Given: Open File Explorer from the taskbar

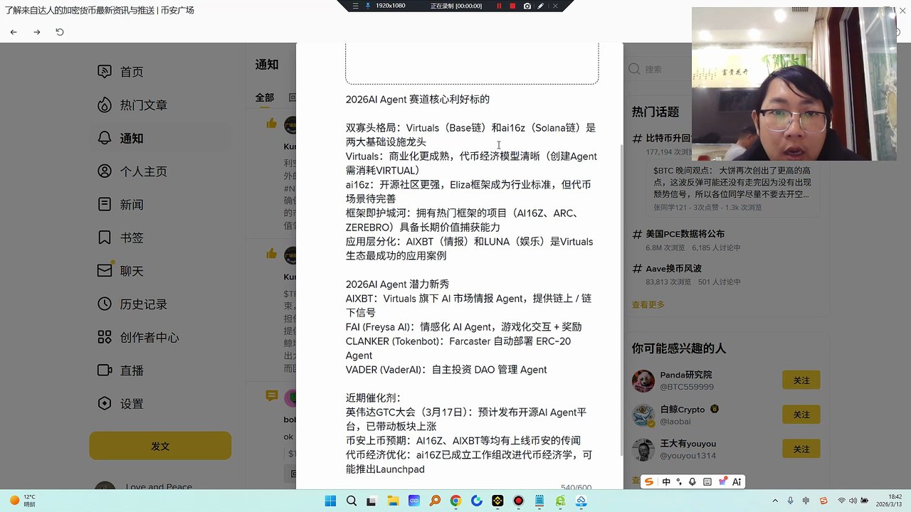Looking at the screenshot, I should click(393, 501).
